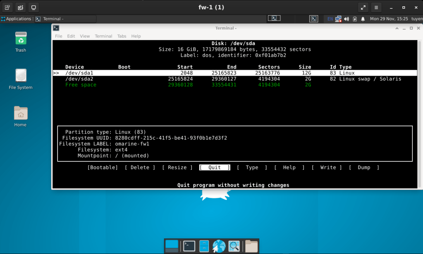Open the viewer hamburger menu
This screenshot has height=254, width=423.
point(376,7)
